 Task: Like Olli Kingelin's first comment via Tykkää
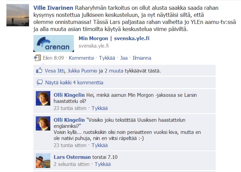pos(100,108)
